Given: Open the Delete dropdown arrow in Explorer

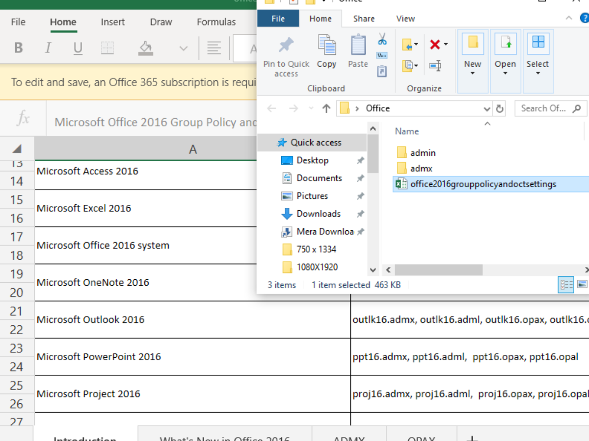Looking at the screenshot, I should [x=446, y=45].
